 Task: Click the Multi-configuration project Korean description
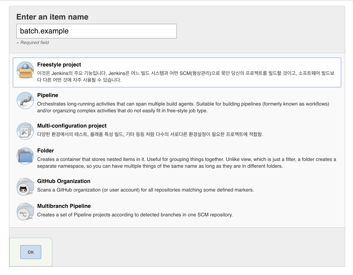tap(150, 134)
